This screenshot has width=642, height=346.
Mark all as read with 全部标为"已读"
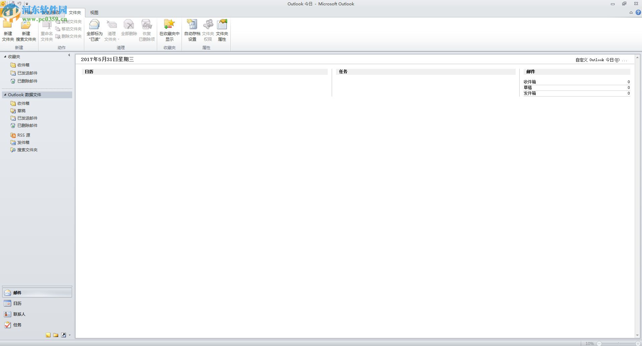(95, 31)
